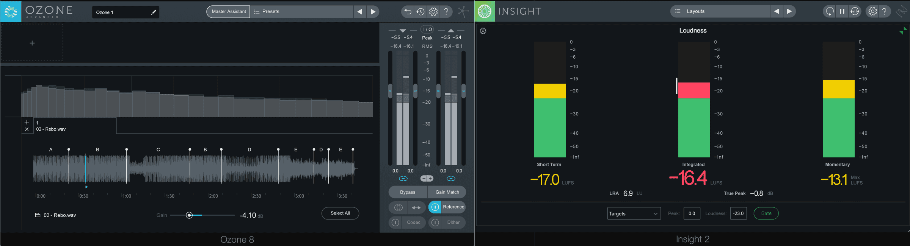
Task: Click reset meters circular arrow in Insight
Action: pos(830,11)
